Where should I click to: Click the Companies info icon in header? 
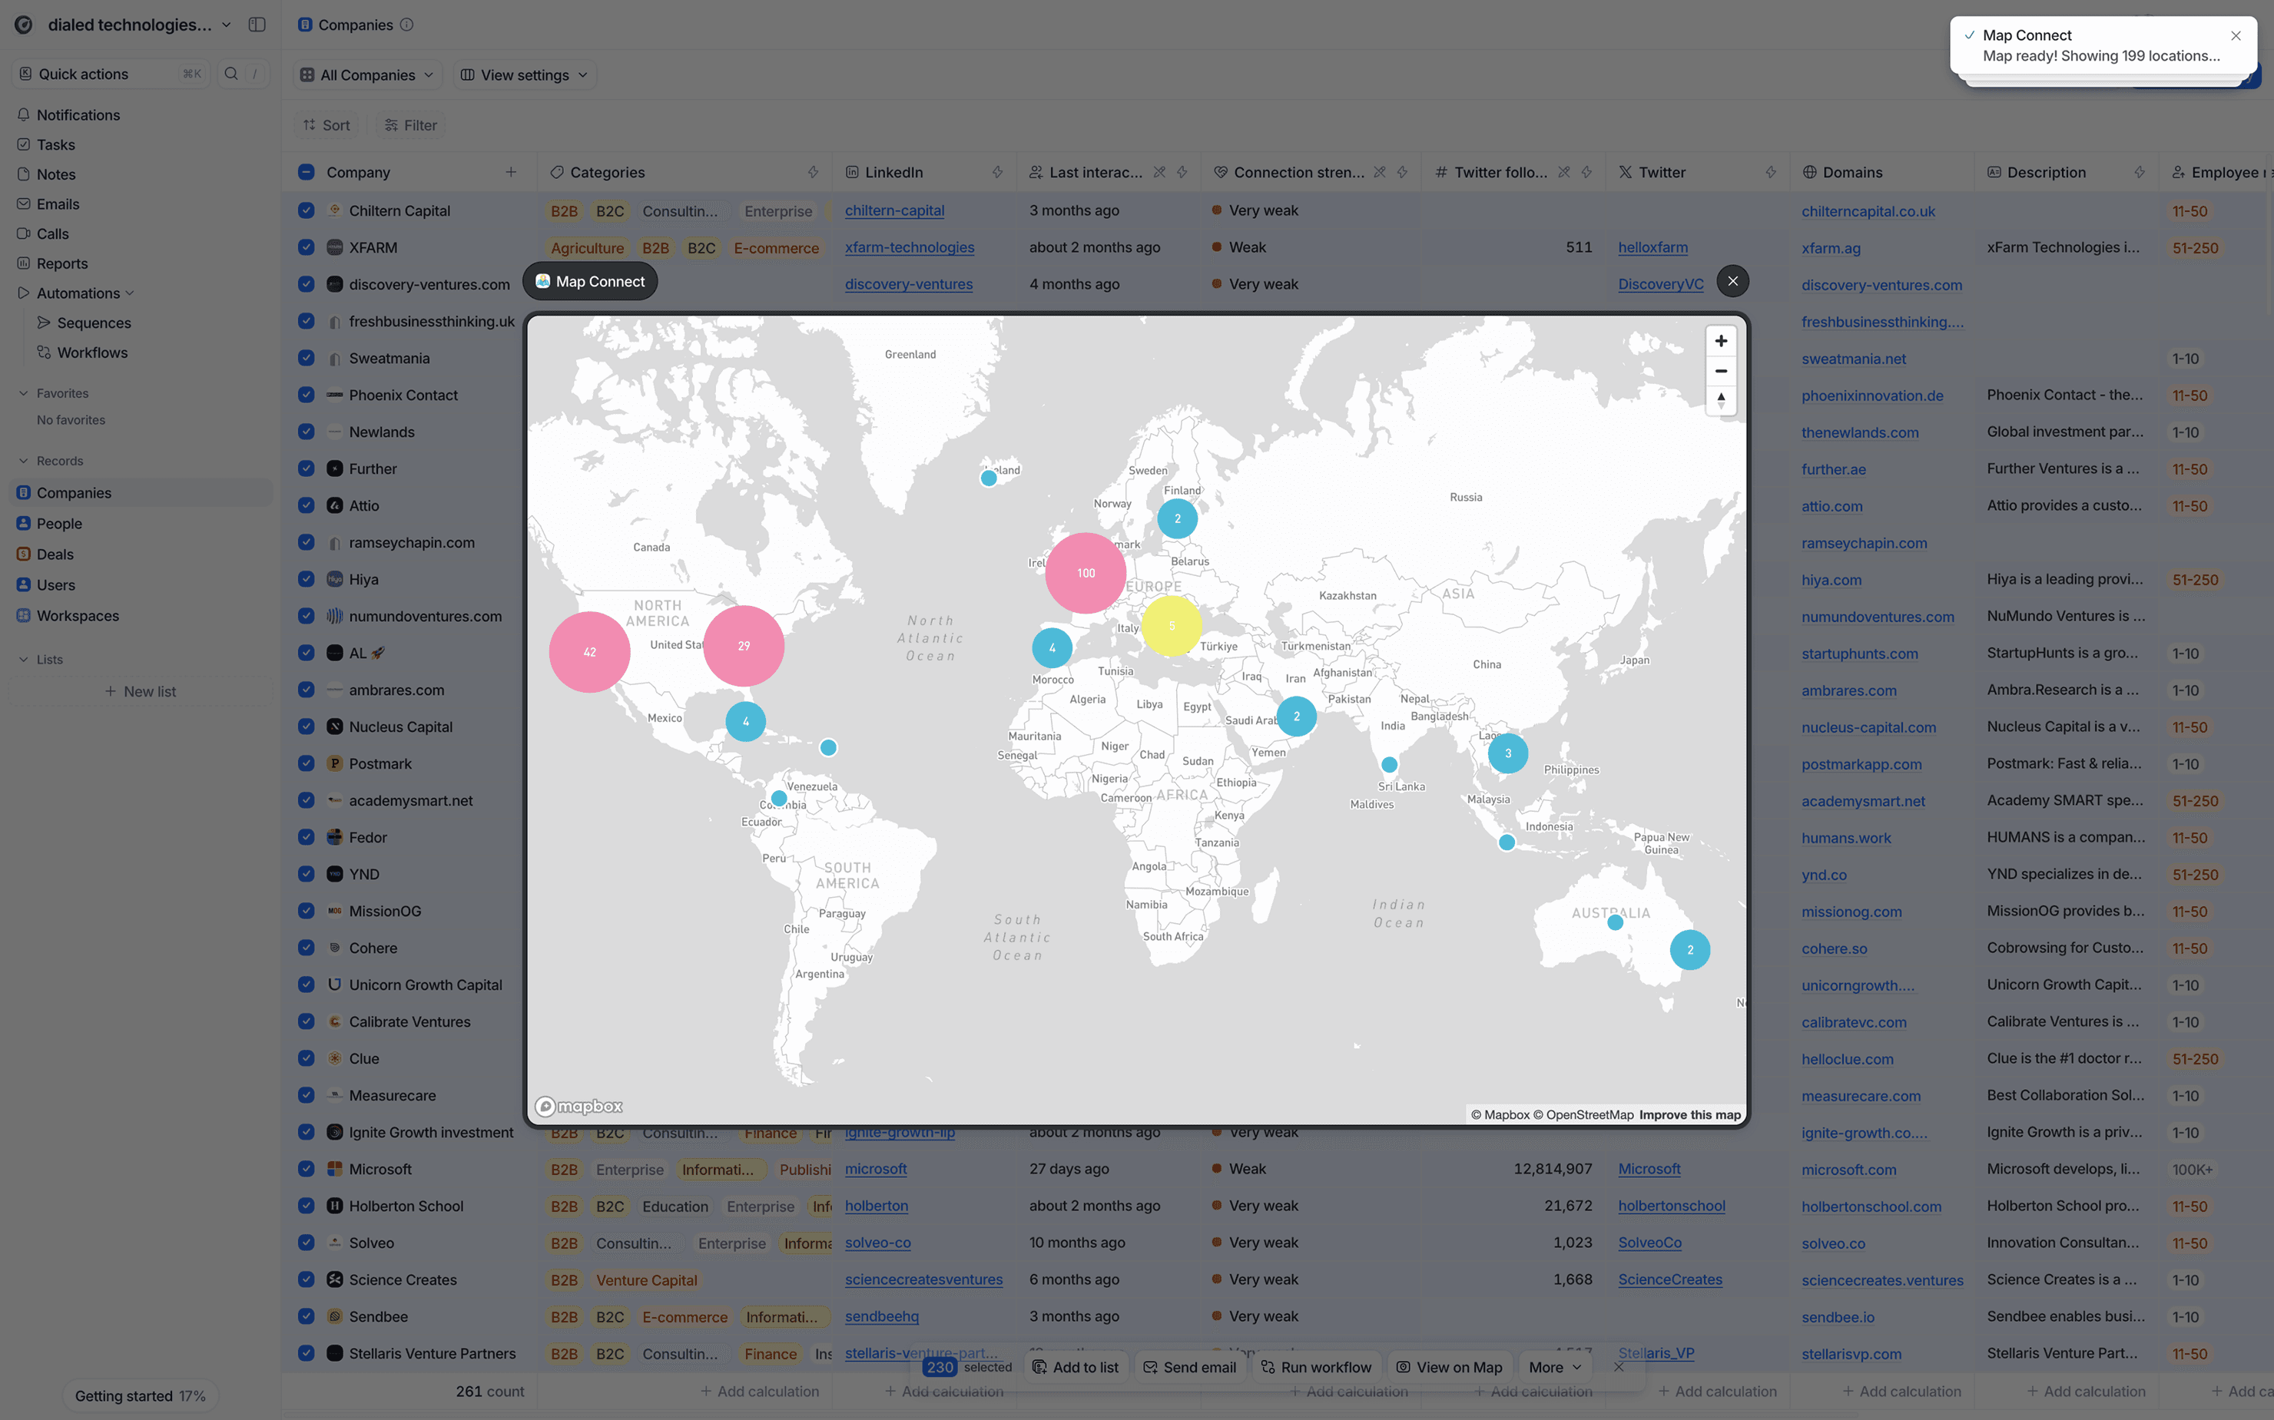406,25
